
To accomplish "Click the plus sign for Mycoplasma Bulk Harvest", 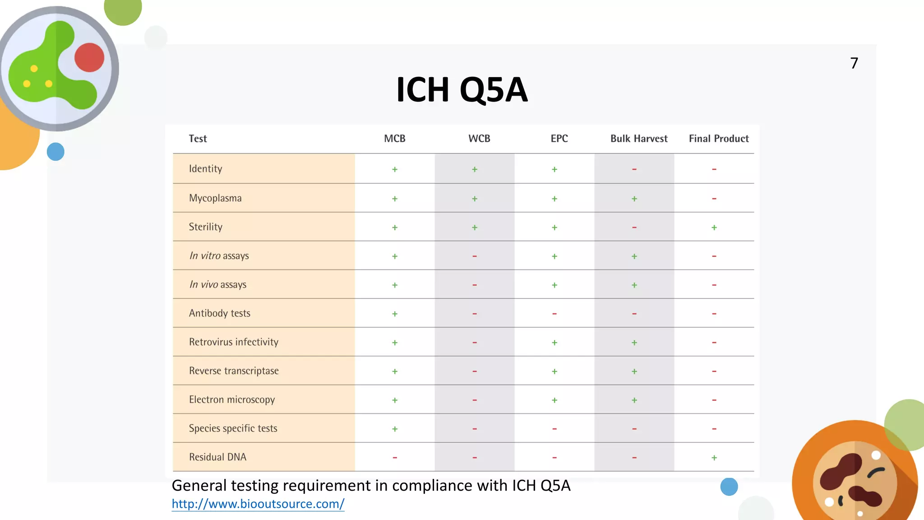I will (634, 199).
